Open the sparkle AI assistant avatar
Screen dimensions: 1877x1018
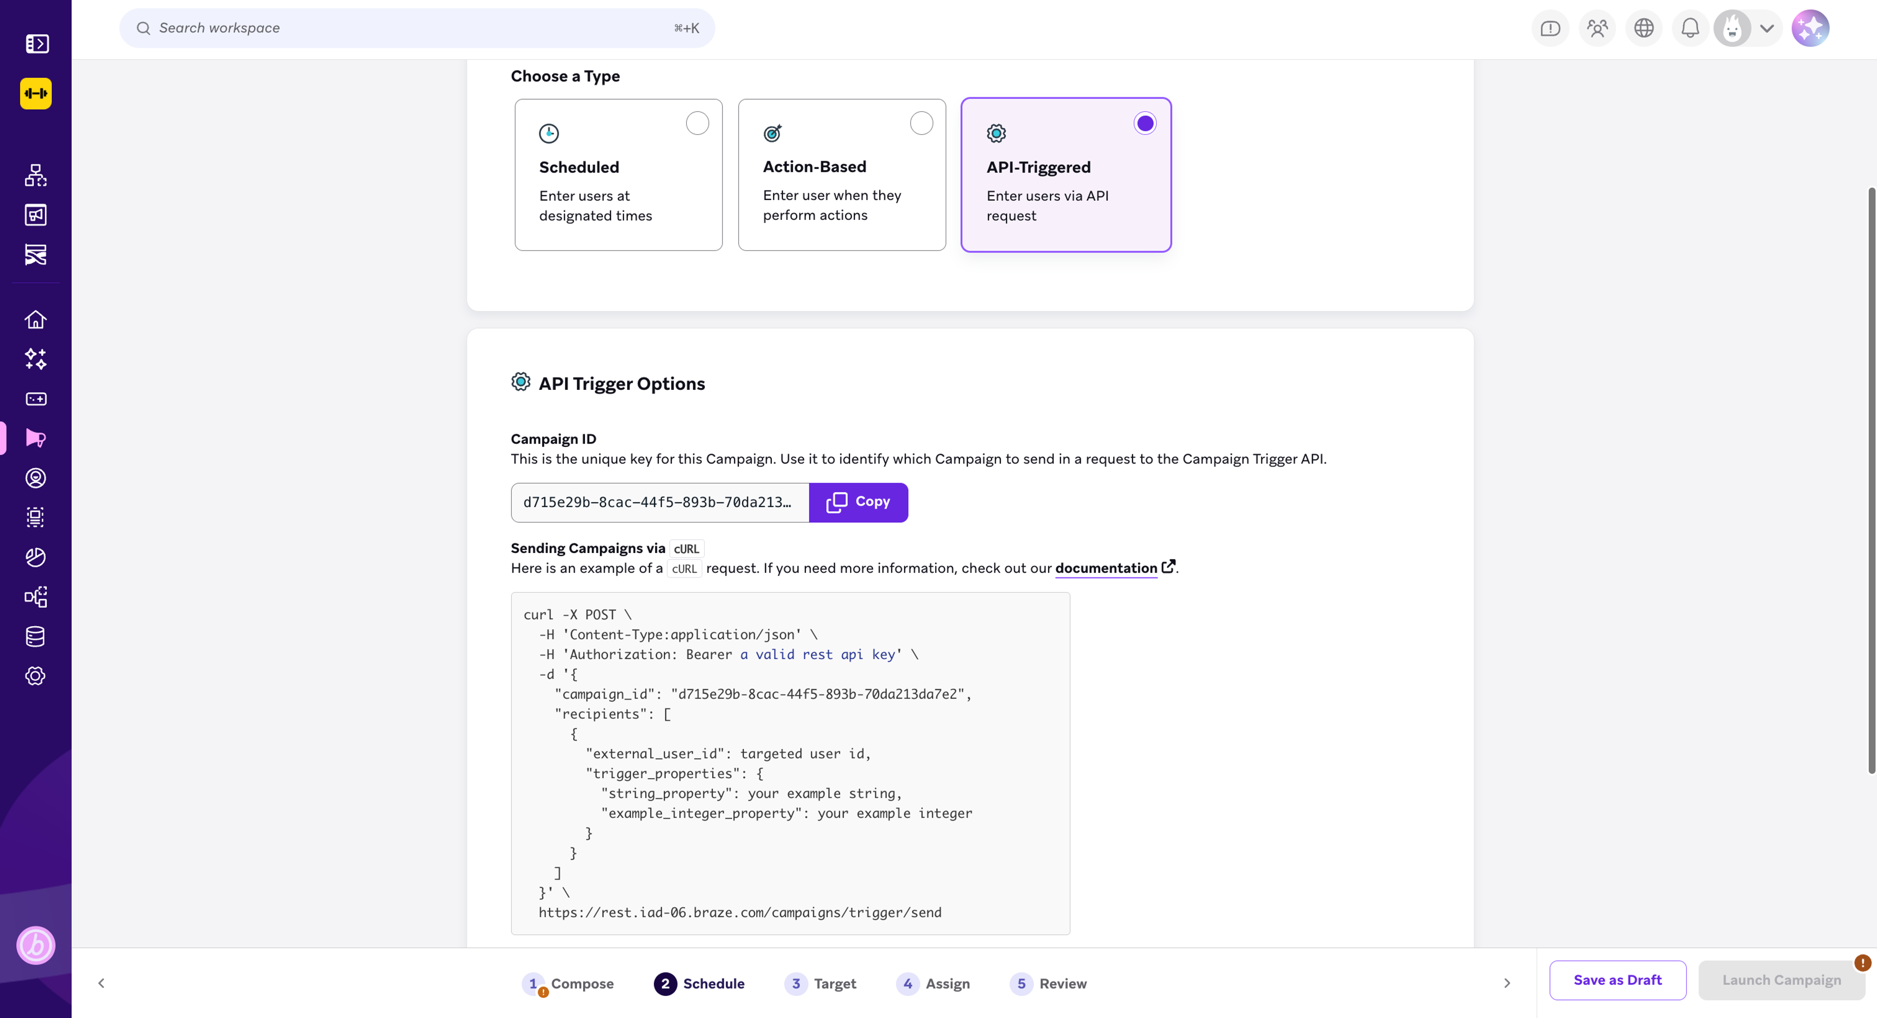pyautogui.click(x=1811, y=28)
